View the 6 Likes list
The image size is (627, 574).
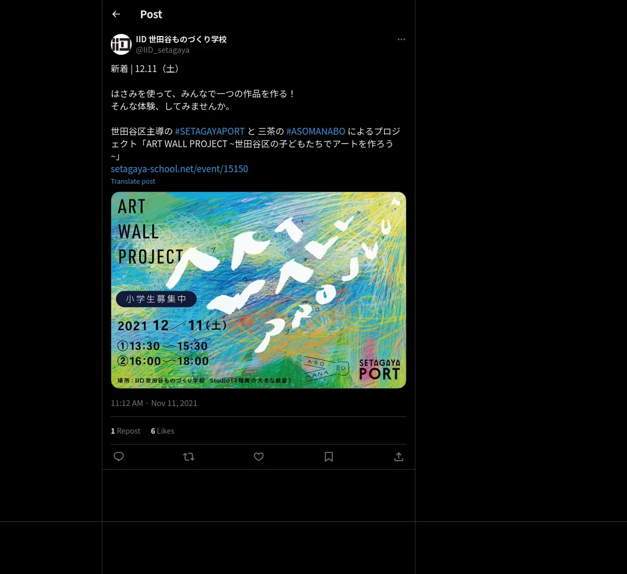click(162, 431)
